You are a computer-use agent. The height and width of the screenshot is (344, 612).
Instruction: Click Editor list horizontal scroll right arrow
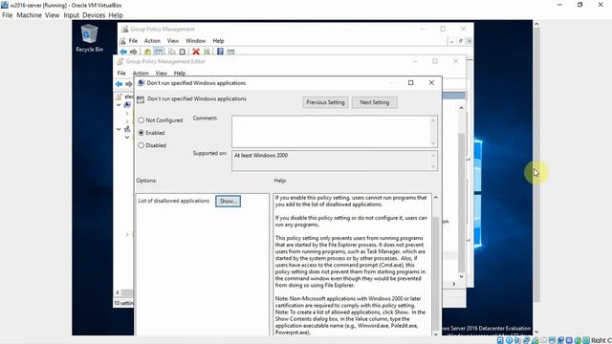click(x=453, y=285)
